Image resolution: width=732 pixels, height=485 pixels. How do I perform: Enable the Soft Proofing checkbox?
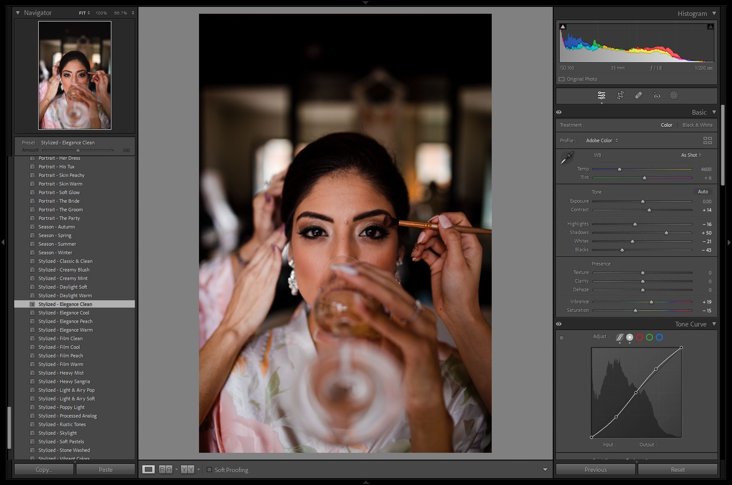coord(209,470)
